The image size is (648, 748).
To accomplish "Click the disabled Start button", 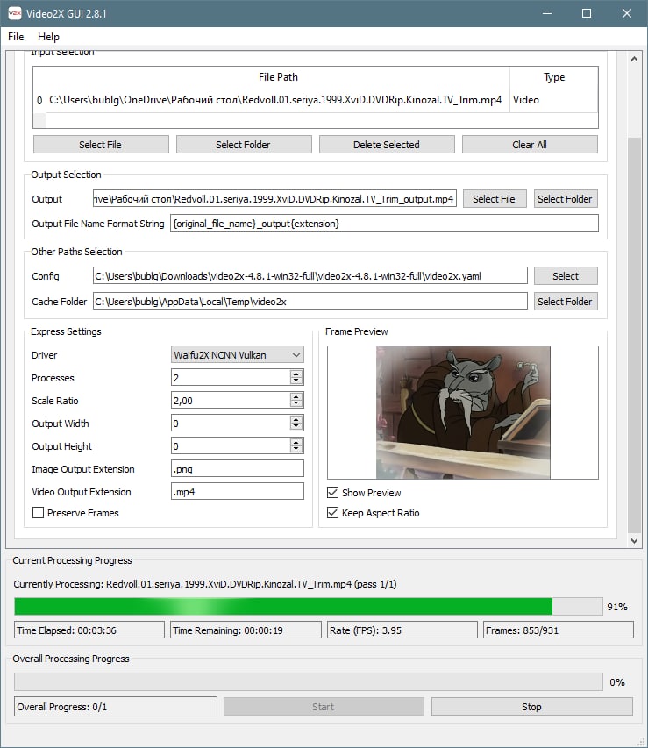I will [324, 707].
